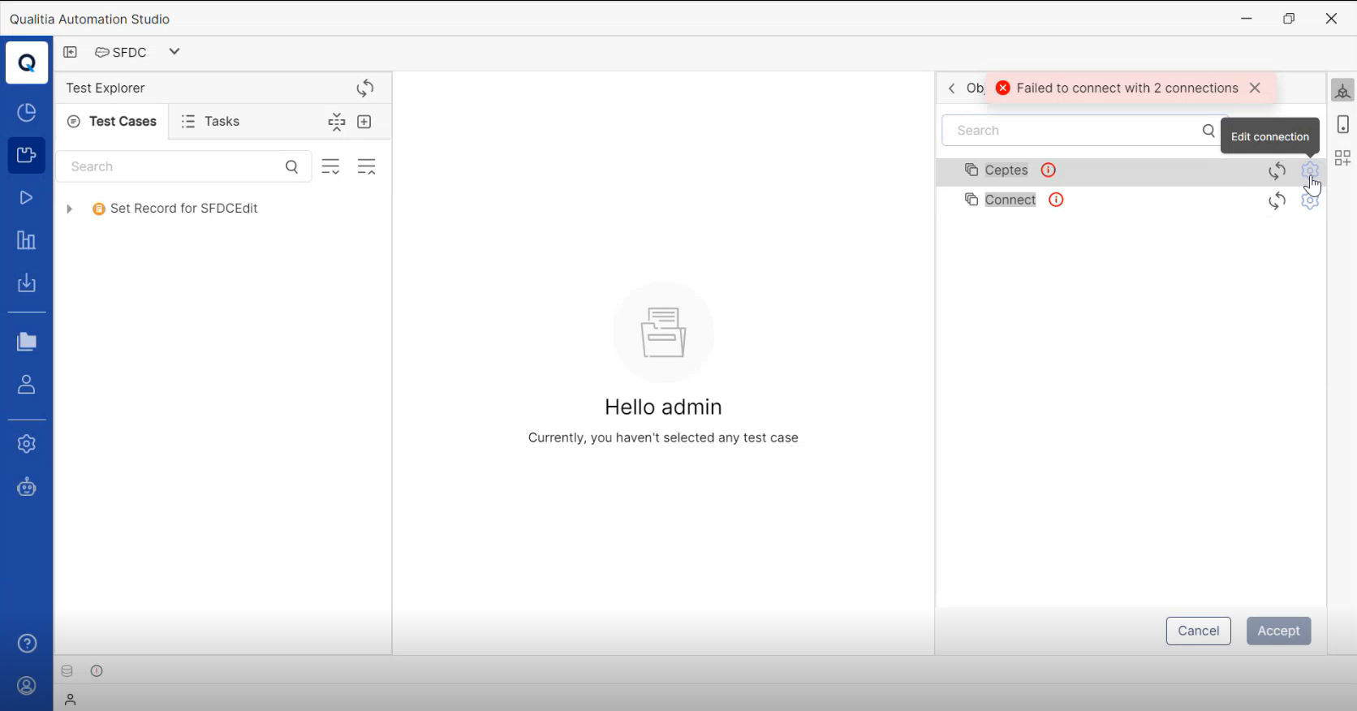Click the add new test case icon
The height and width of the screenshot is (711, 1357).
point(364,122)
